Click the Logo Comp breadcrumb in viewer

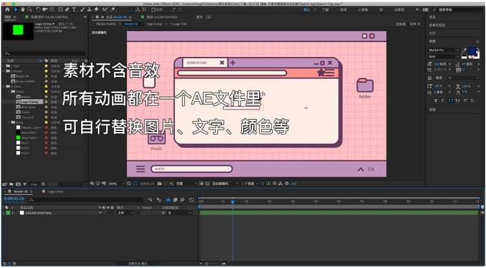pos(154,24)
